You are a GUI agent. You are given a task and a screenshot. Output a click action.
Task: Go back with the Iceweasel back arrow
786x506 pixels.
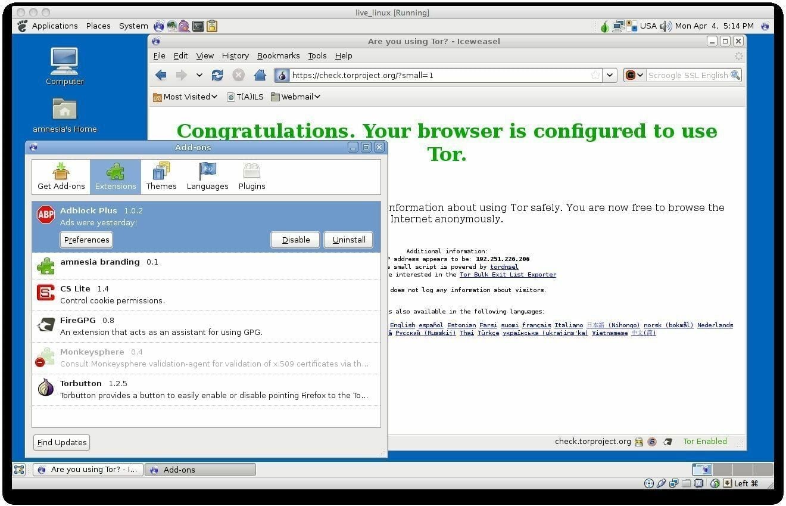161,75
